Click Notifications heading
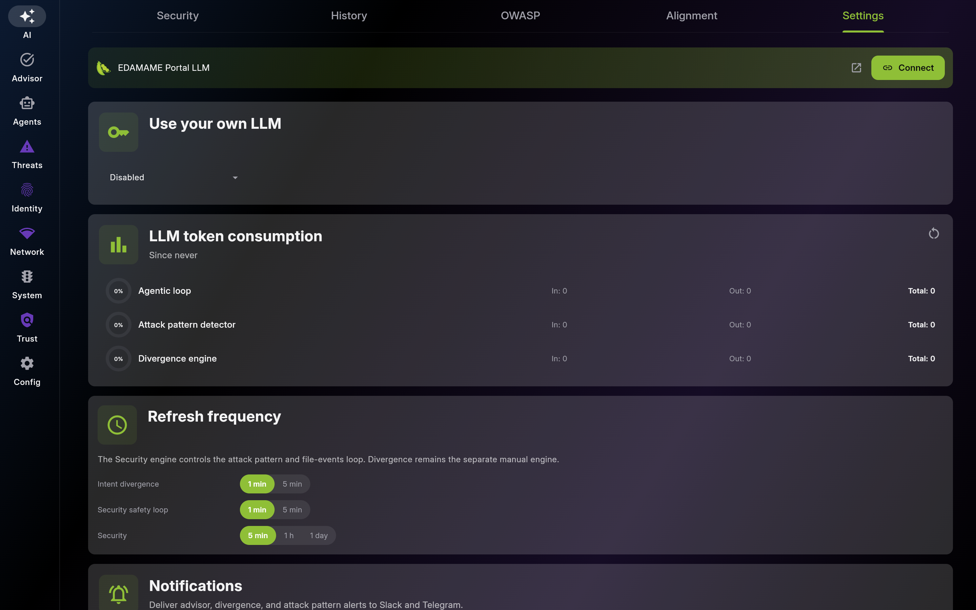Viewport: 976px width, 610px height. 196,586
